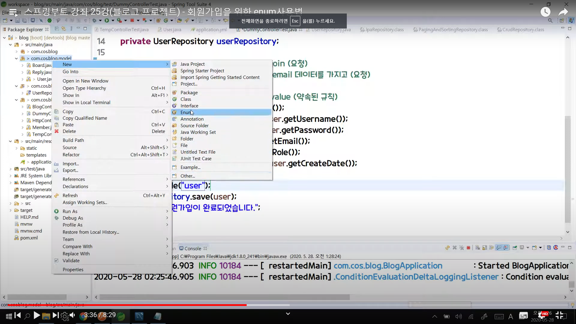Click the Debug bug toolbar icon
The width and height of the screenshot is (576, 324).
[94, 20]
